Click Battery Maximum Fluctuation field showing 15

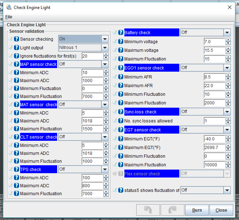pyautogui.click(x=215, y=59)
